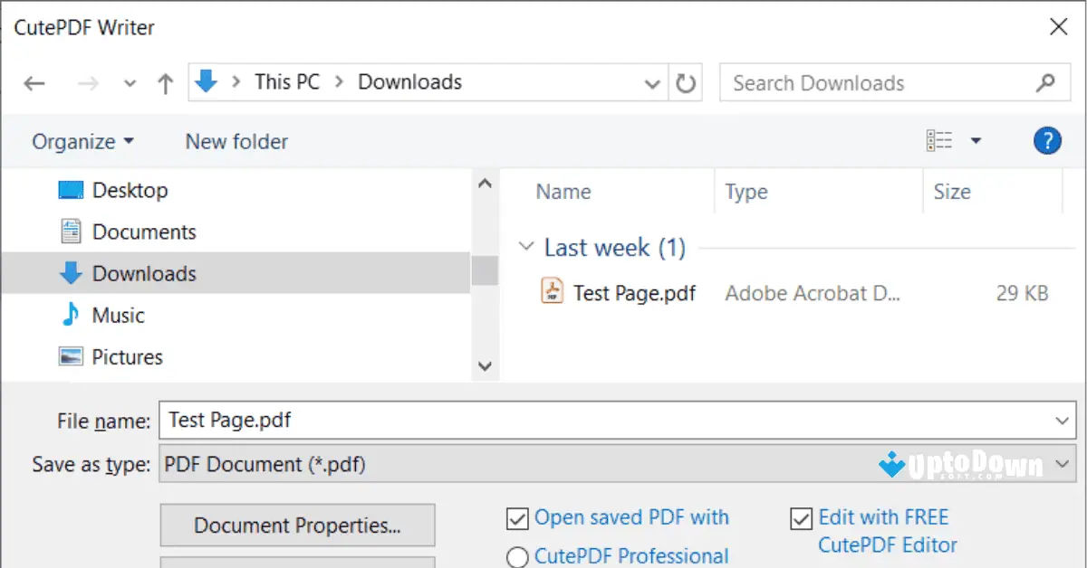Open the Help question mark
Image resolution: width=1087 pixels, height=568 pixels.
1047,140
